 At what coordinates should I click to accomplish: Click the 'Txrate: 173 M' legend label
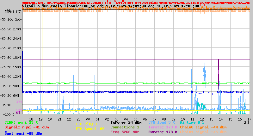163,127
